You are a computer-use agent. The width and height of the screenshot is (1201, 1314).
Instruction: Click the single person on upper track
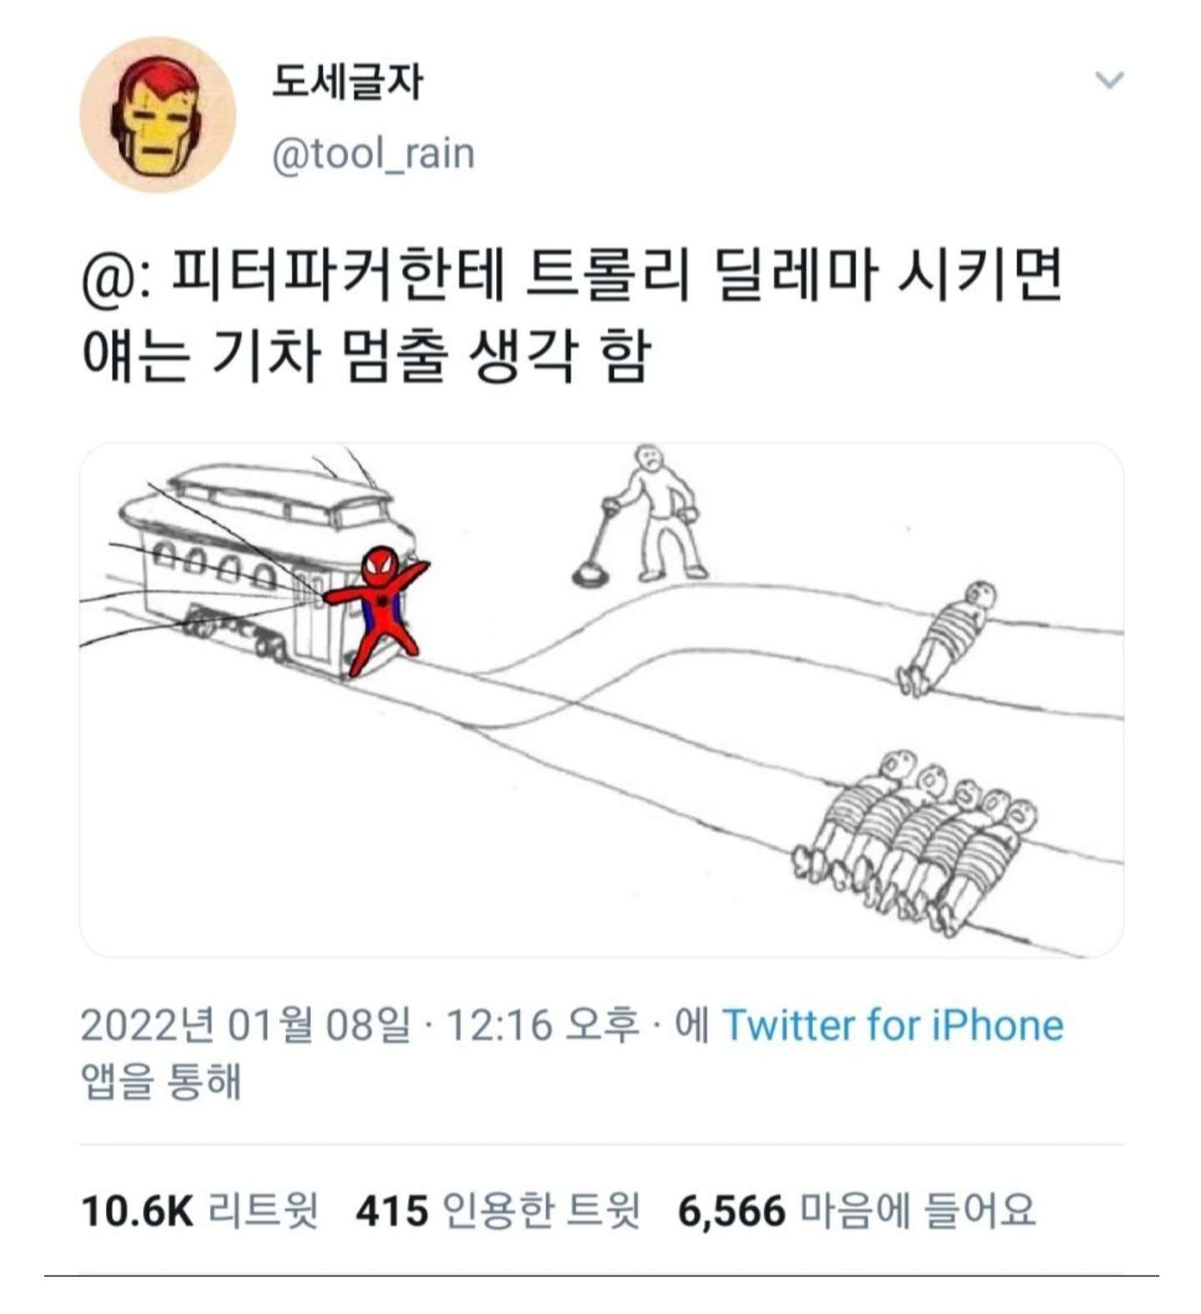tap(947, 638)
